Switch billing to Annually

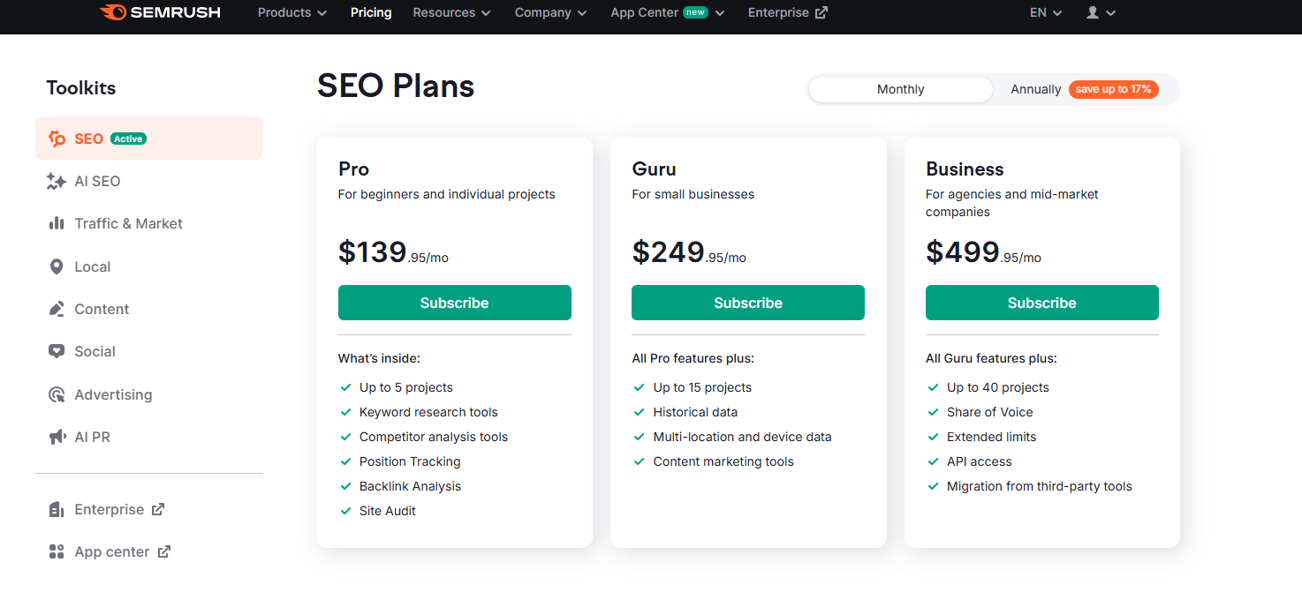[x=1035, y=89]
